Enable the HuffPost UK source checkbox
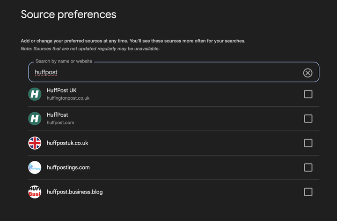The image size is (337, 221). tap(308, 94)
